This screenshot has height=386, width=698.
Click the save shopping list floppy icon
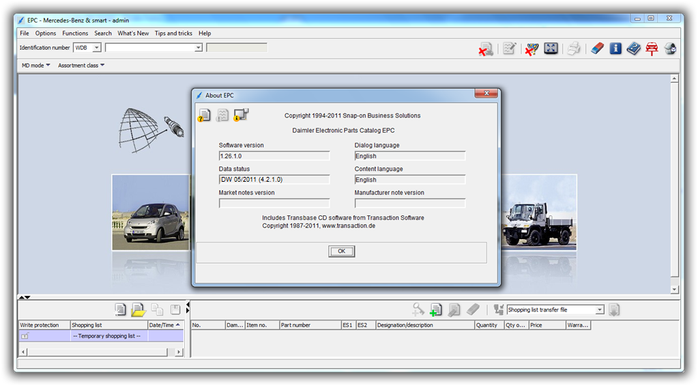(175, 309)
